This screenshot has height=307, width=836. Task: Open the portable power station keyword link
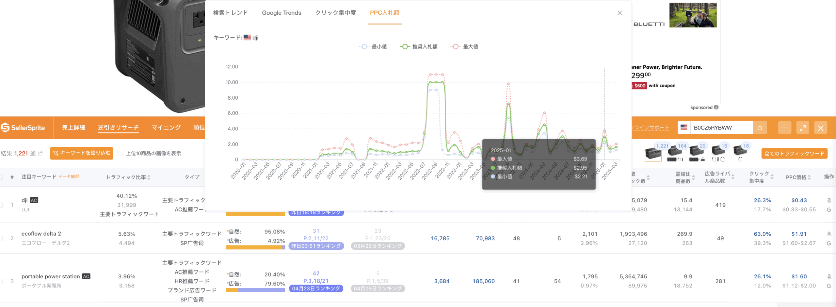pyautogui.click(x=51, y=276)
